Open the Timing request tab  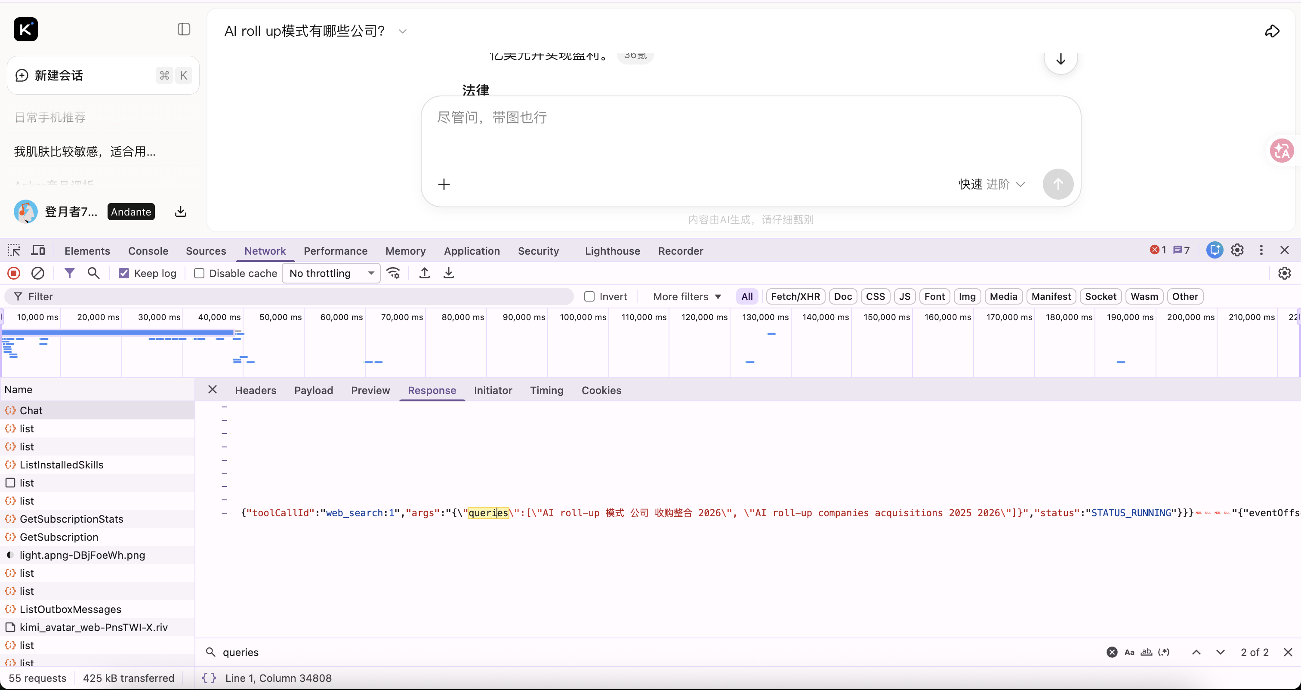point(546,391)
